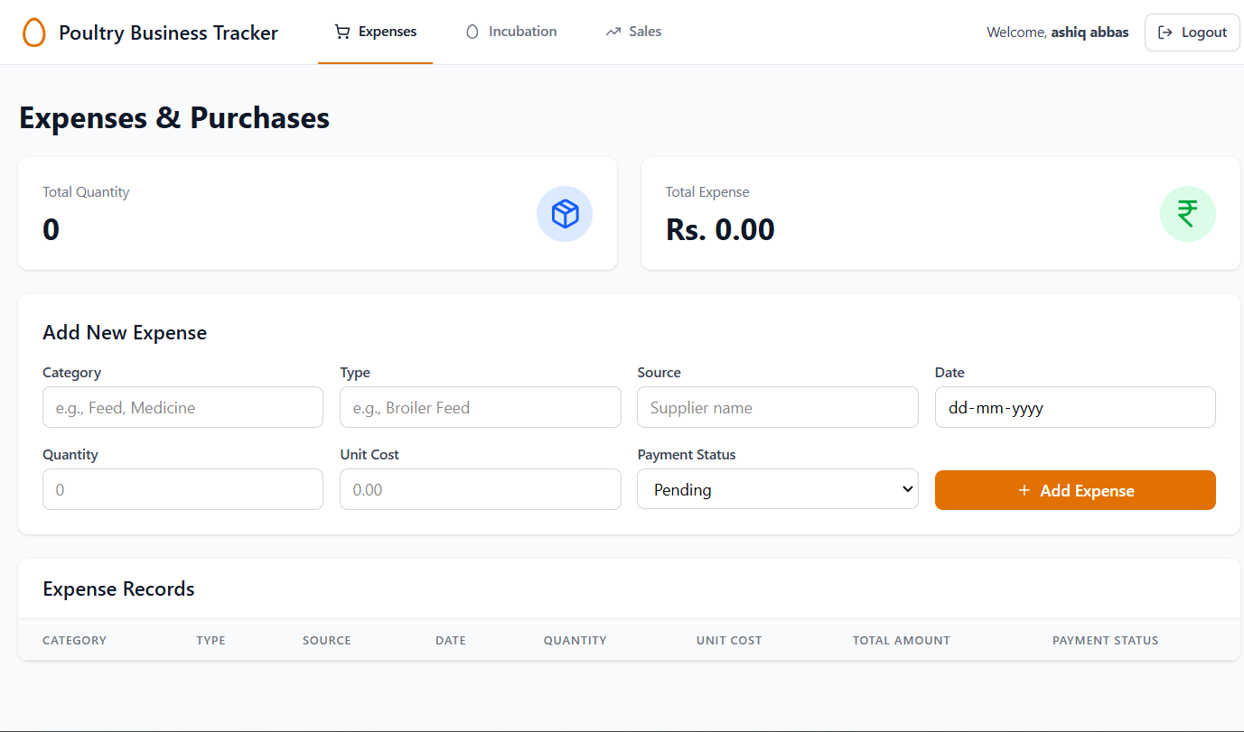
Task: Click the logout arrow icon
Action: 1165,32
